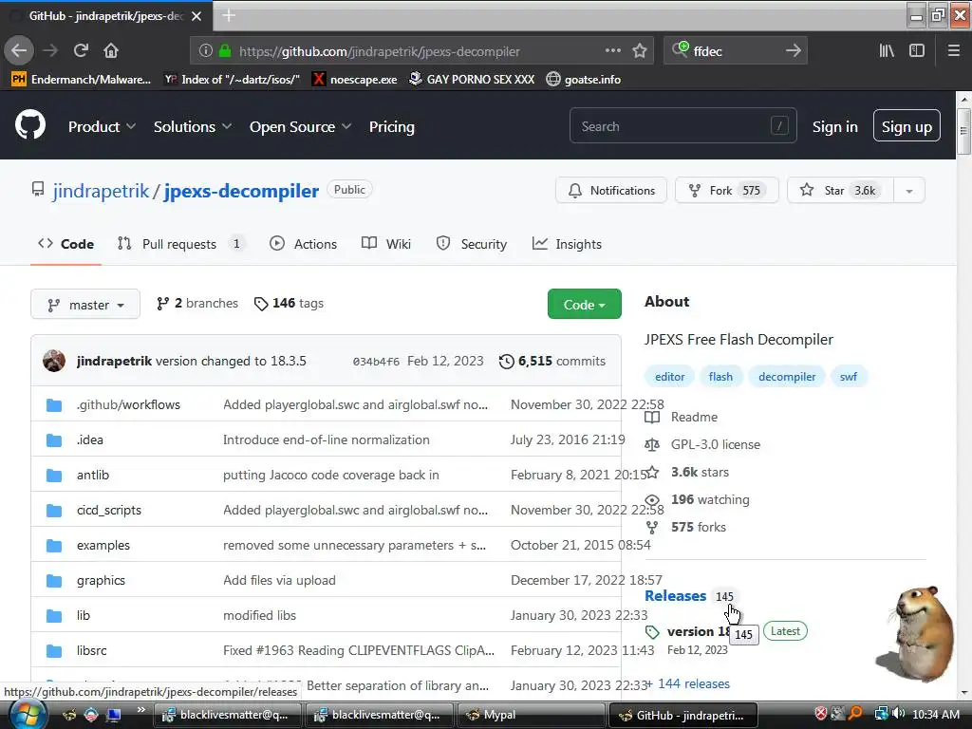Open the Pricing page link
972x729 pixels.
tap(392, 126)
